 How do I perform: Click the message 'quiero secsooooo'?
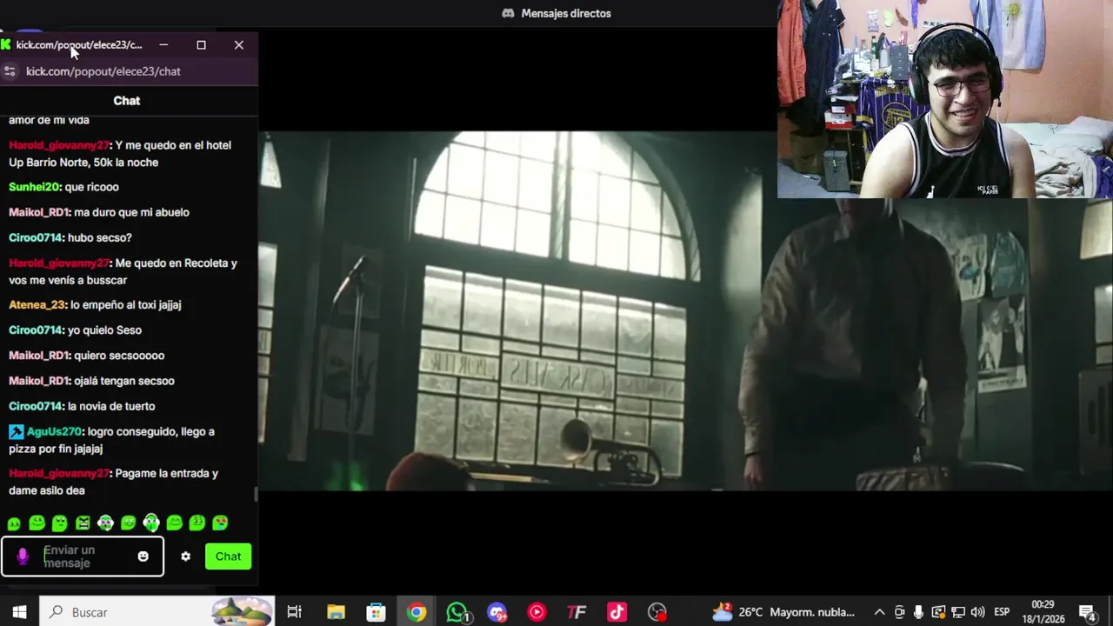[119, 356]
